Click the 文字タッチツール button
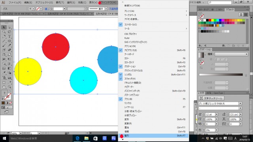Viewport: 253px width, 142px height. (x=211, y=98)
